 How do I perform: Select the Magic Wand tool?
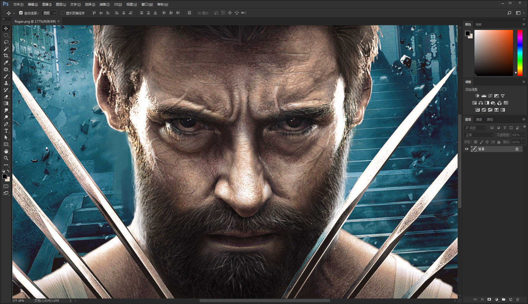(x=6, y=49)
